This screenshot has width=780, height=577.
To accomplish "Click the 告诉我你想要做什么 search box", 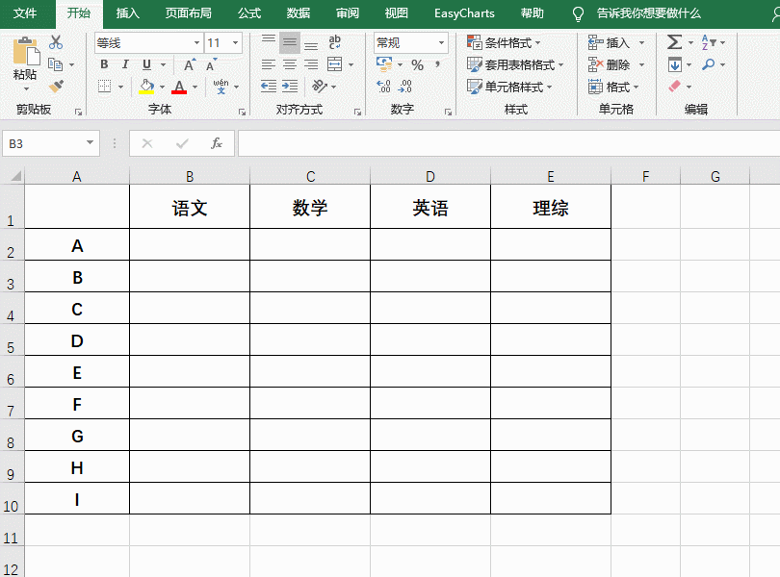I will pos(649,13).
